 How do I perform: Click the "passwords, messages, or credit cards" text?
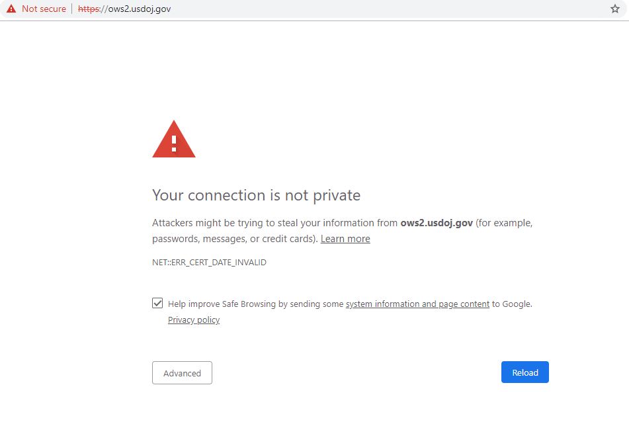point(234,239)
